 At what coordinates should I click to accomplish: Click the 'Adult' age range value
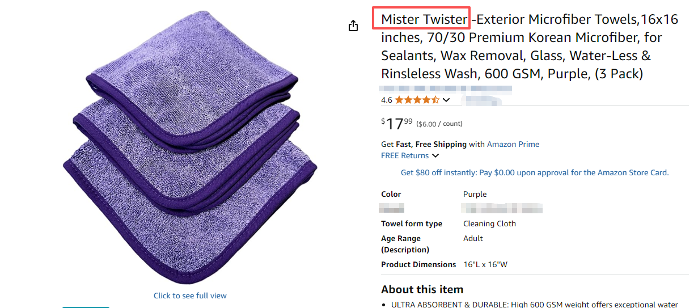tap(473, 238)
